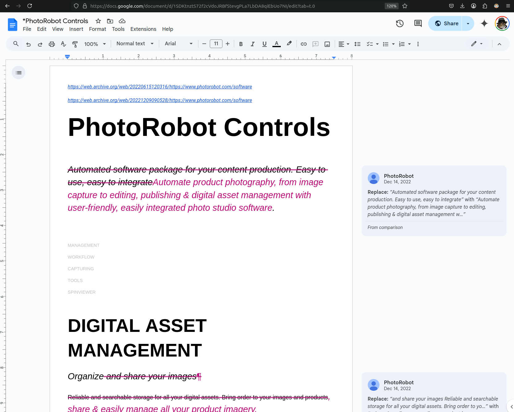This screenshot has height=412, width=514.
Task: Undo the last action
Action: tap(28, 44)
